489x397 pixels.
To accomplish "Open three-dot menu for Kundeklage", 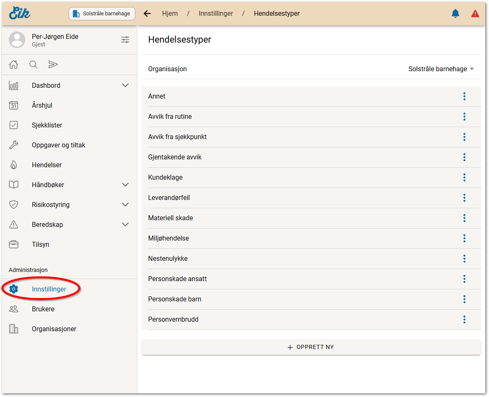I will tap(464, 178).
